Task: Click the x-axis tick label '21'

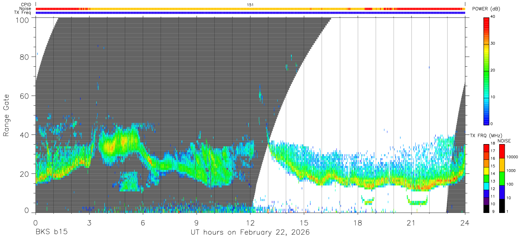Action: [411, 223]
